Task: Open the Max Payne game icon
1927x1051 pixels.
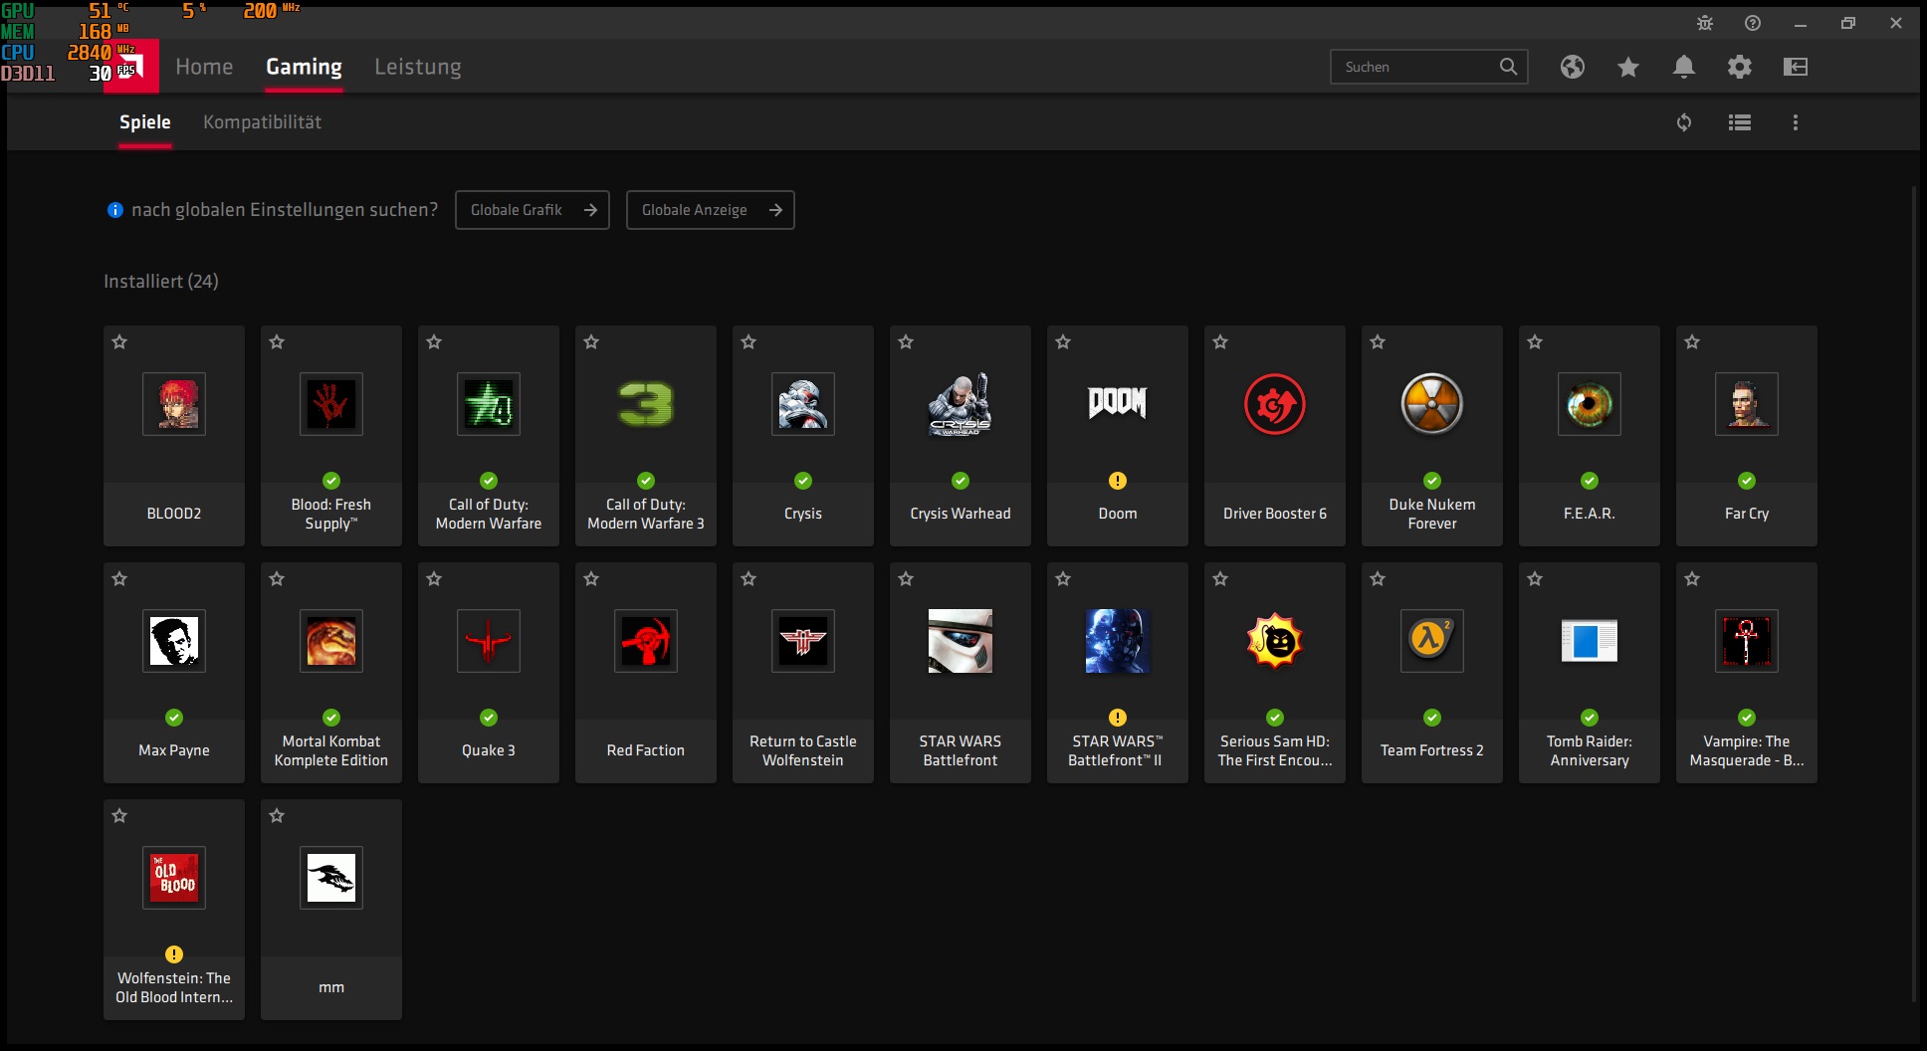Action: (174, 641)
